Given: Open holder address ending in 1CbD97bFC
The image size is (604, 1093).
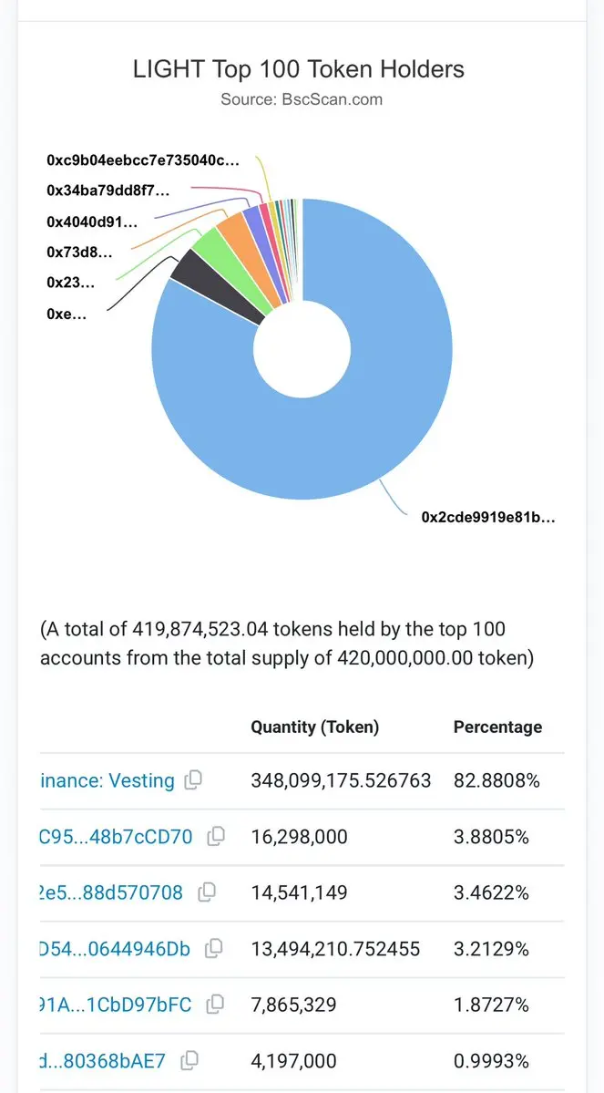Looking at the screenshot, I should [x=116, y=1005].
